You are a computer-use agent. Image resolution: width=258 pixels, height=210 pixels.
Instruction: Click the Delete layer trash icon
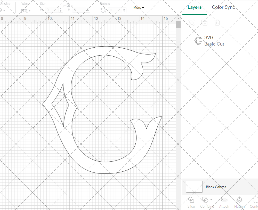[x=217, y=22]
